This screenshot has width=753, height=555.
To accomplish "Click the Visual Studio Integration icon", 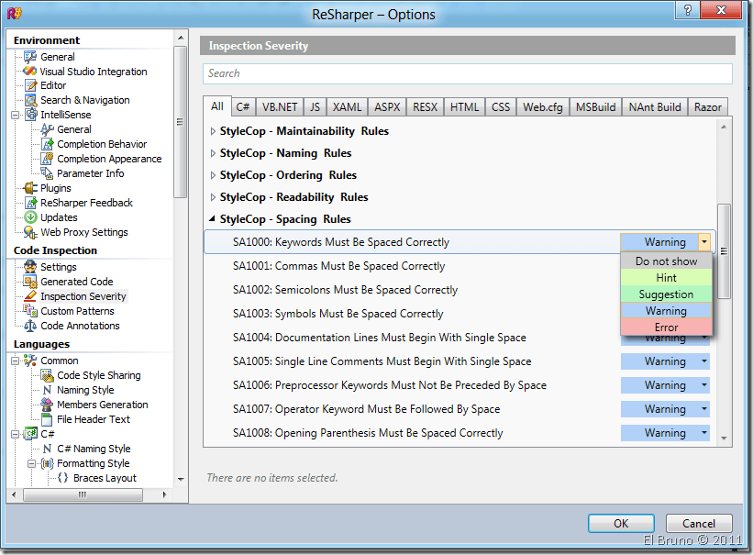I will click(30, 72).
